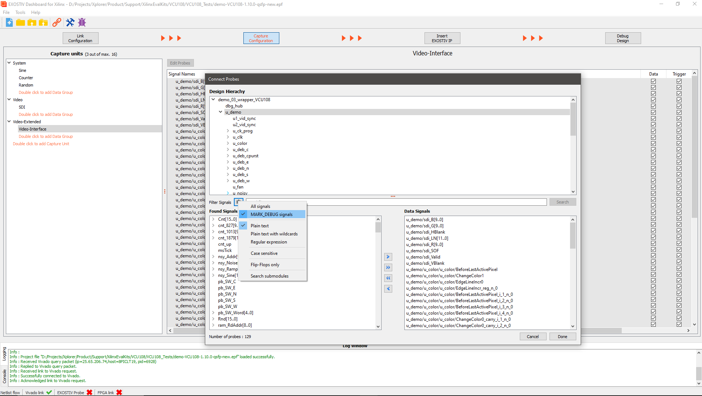Collapse the u_demo hierarchy node
This screenshot has width=702, height=396.
[220, 112]
